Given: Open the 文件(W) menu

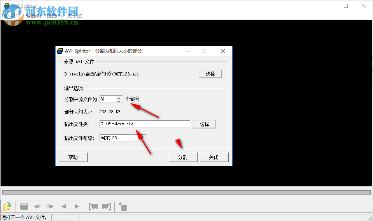Looking at the screenshot, I should tap(12, 16).
